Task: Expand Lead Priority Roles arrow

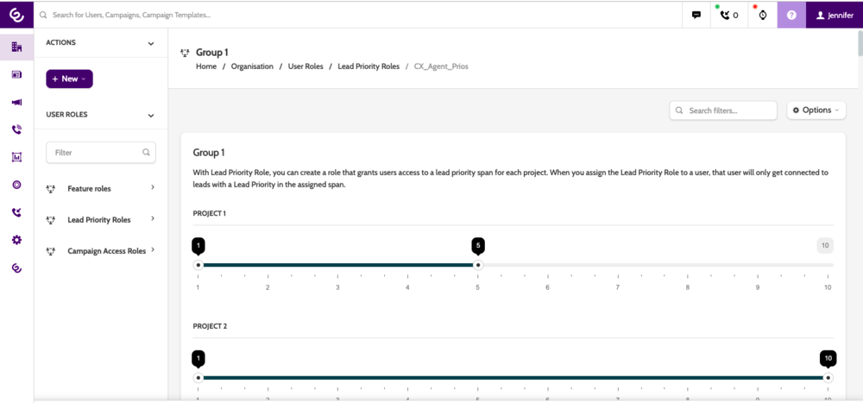Action: tap(153, 218)
